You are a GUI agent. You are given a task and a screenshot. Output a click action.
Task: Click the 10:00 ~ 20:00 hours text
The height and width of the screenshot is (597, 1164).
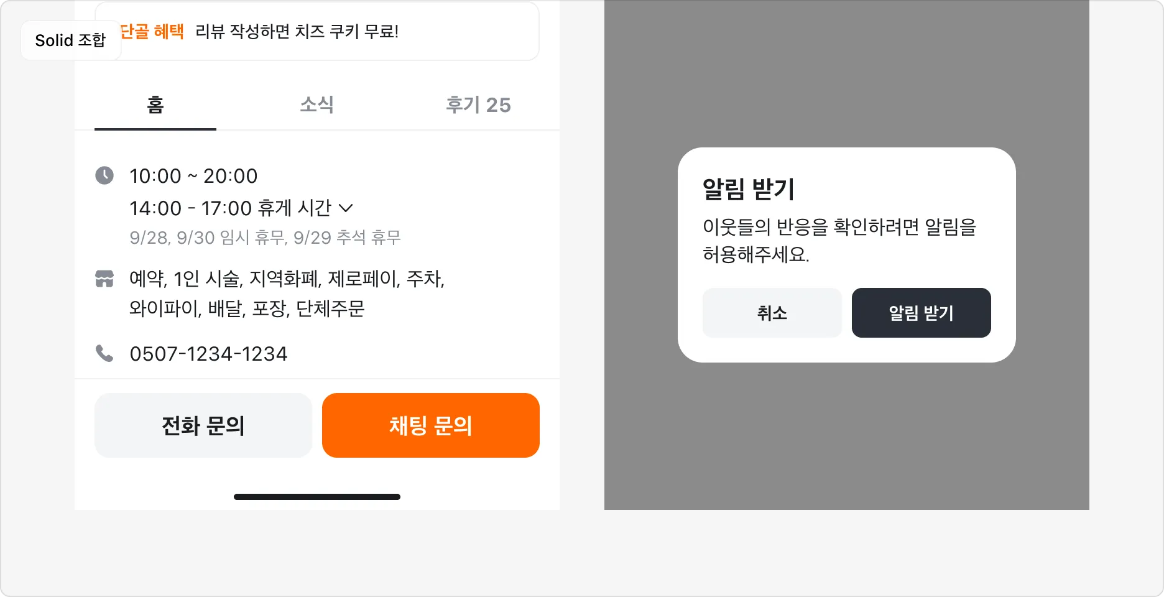point(193,176)
